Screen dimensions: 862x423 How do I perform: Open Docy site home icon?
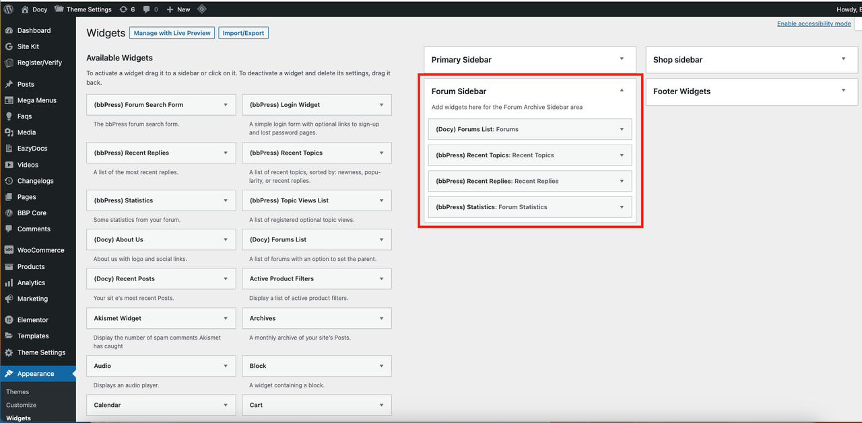click(x=25, y=9)
